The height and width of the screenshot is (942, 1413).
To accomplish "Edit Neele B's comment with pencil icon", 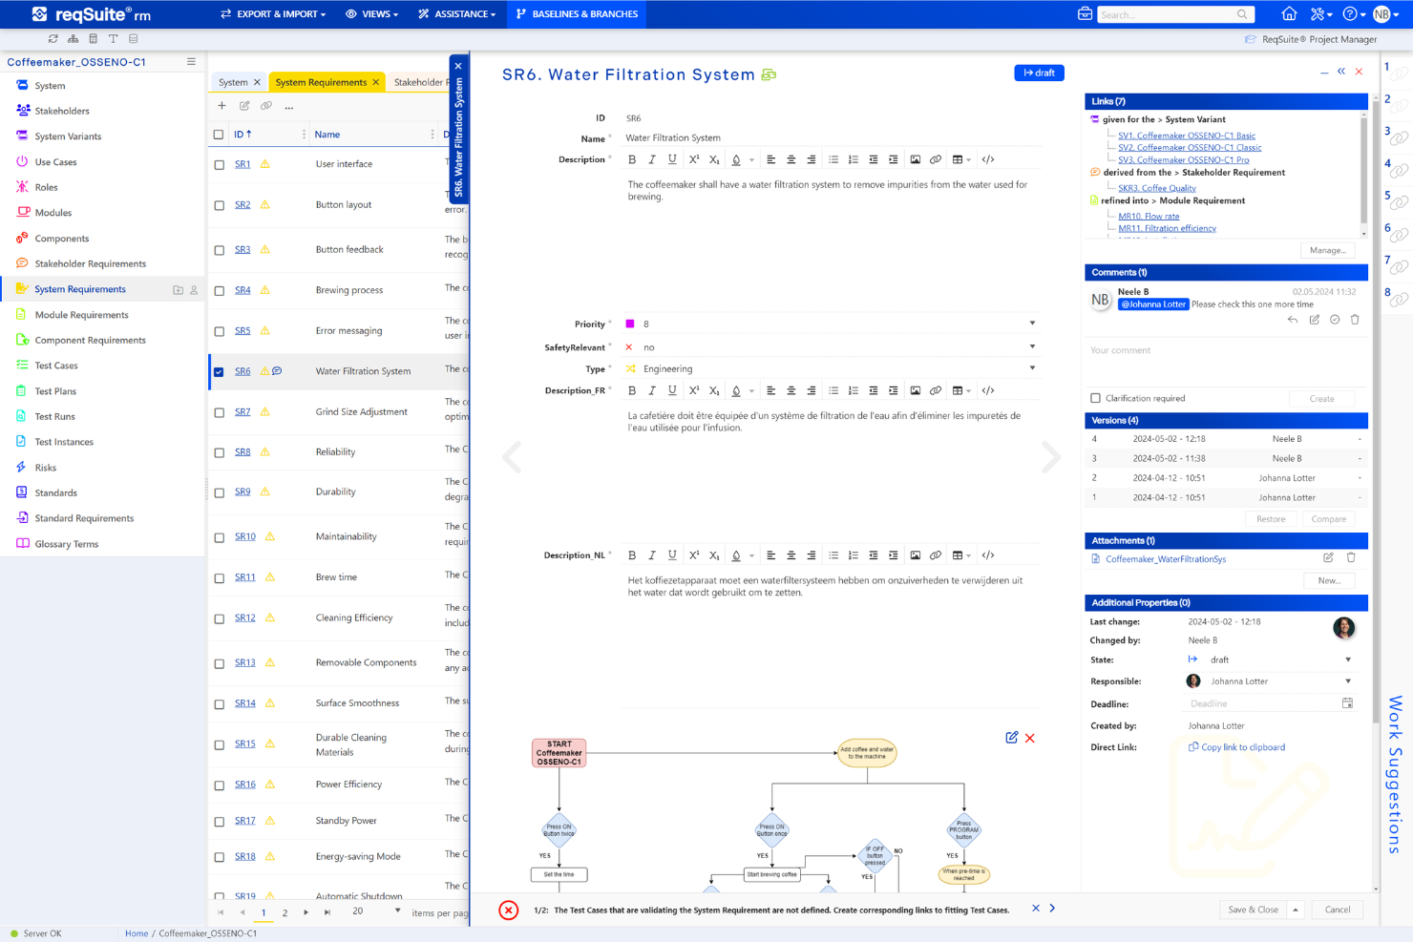I will [x=1314, y=320].
